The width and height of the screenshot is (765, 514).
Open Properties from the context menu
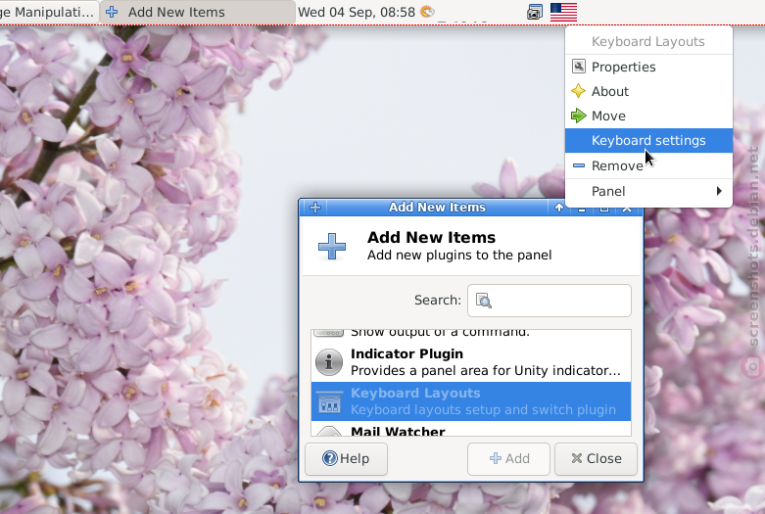[x=648, y=67]
